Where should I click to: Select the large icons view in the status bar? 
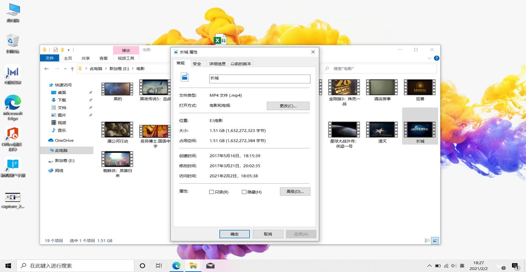pos(435,240)
